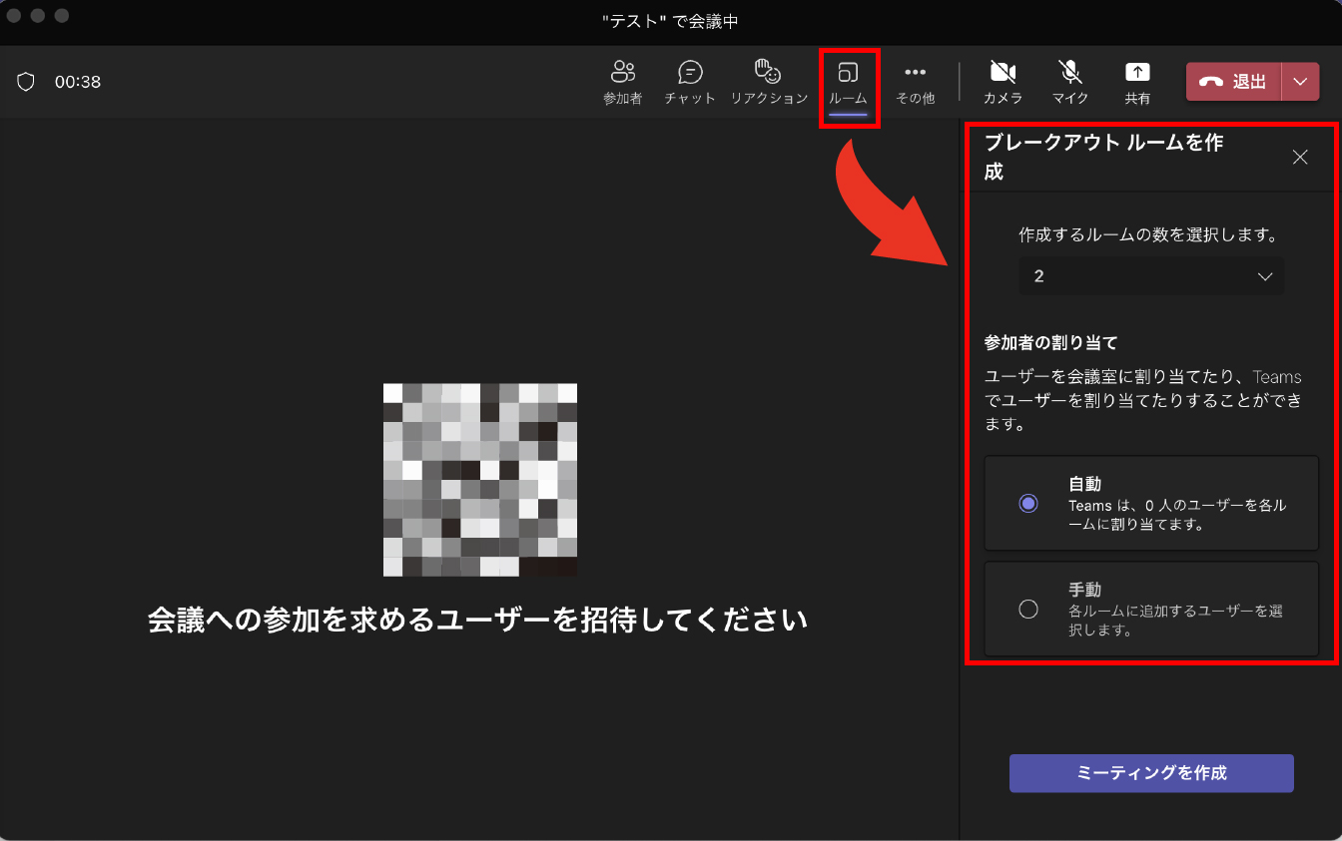Close the ブレークアウト ルームを作成 panel
Image resolution: width=1342 pixels, height=841 pixels.
[x=1299, y=157]
